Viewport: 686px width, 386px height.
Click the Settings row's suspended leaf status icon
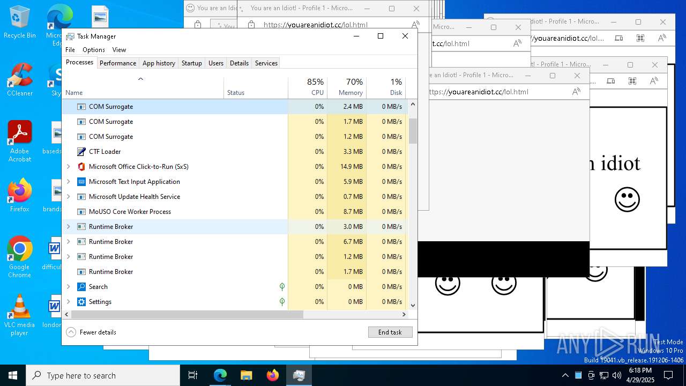click(282, 302)
